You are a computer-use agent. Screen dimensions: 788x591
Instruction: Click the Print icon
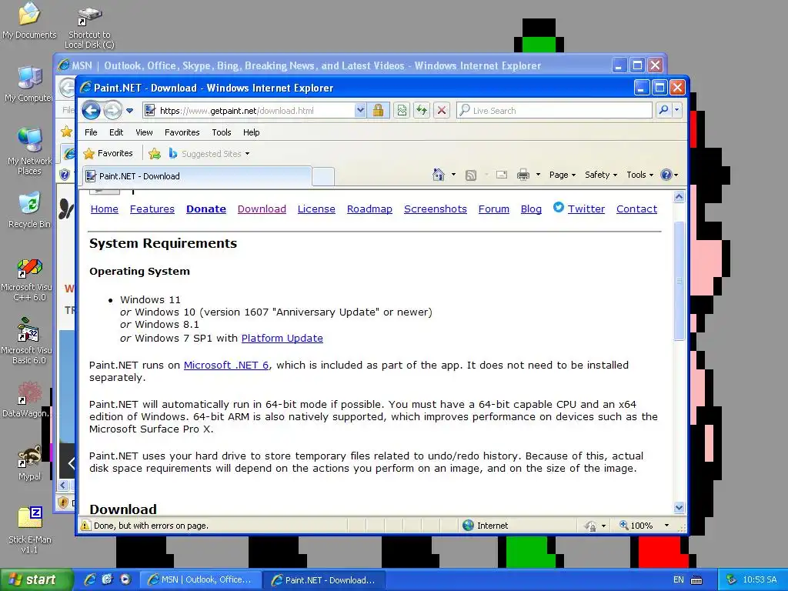coord(523,175)
